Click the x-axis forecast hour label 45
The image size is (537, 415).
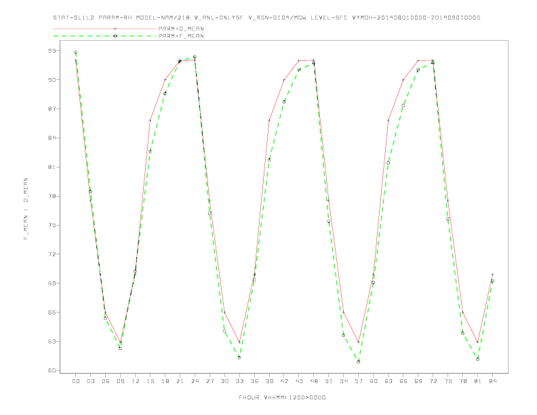click(x=299, y=381)
